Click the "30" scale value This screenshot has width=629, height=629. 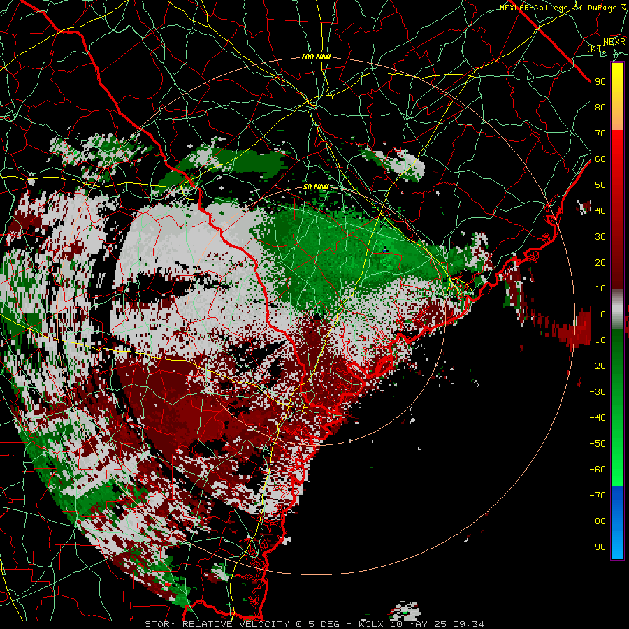click(x=600, y=237)
